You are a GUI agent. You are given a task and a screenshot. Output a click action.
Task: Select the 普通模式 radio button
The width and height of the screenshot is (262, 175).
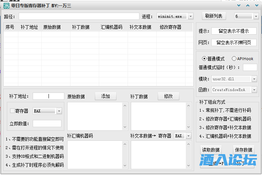[204, 59]
